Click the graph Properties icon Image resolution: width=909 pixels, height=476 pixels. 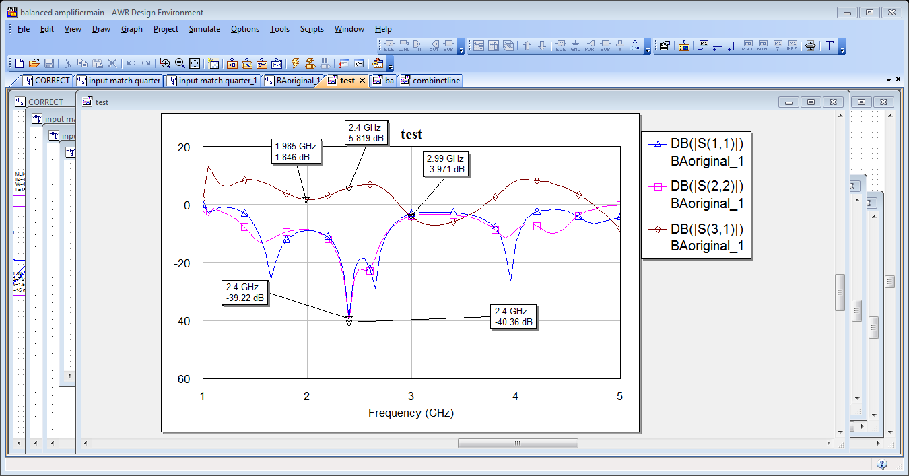tap(664, 46)
